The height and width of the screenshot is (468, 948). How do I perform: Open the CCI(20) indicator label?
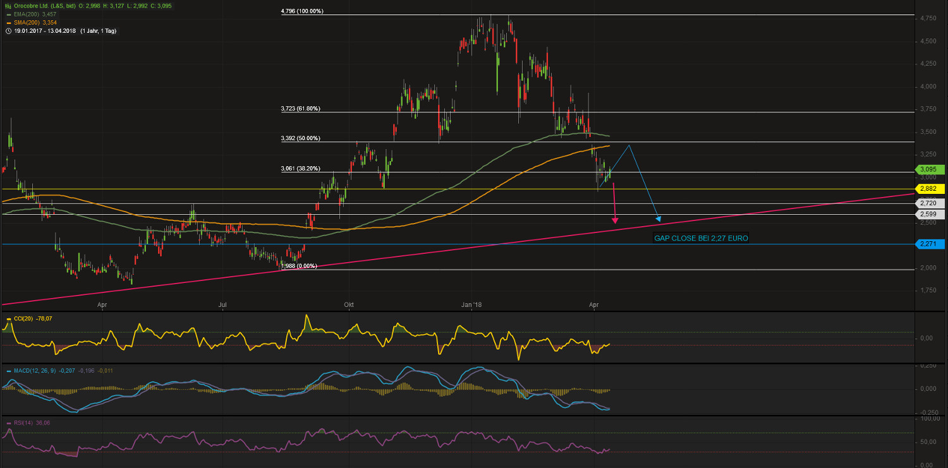23,318
